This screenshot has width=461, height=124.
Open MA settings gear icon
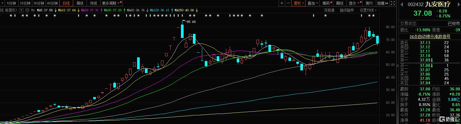click(x=27, y=10)
